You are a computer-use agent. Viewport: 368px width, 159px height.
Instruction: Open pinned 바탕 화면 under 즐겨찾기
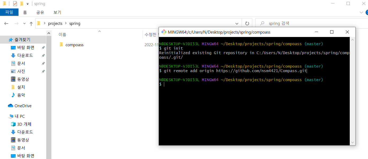click(x=26, y=48)
